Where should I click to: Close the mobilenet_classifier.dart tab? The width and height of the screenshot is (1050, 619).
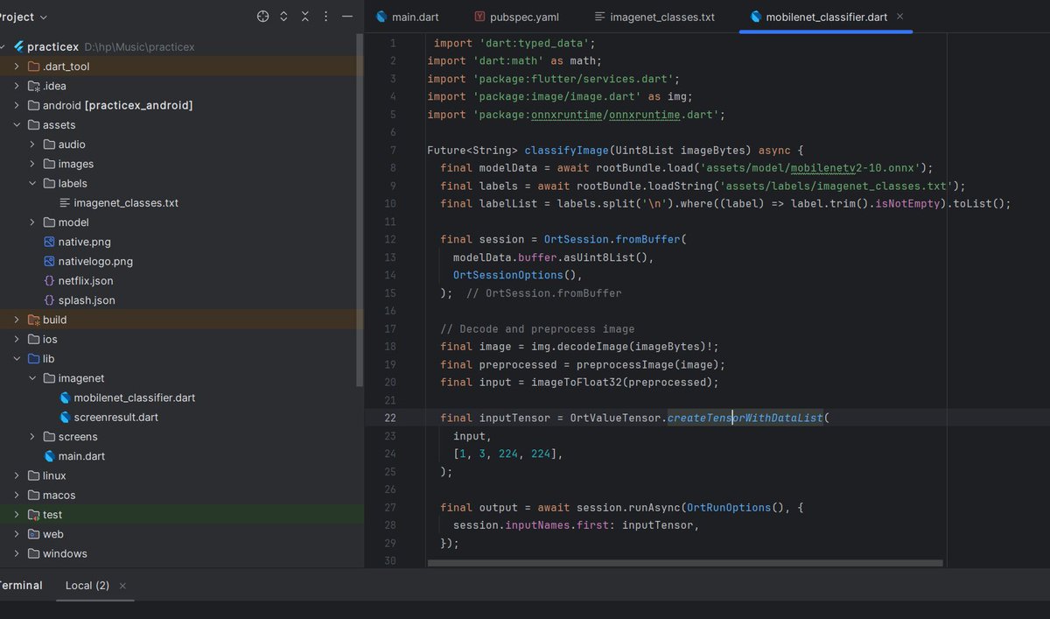900,17
